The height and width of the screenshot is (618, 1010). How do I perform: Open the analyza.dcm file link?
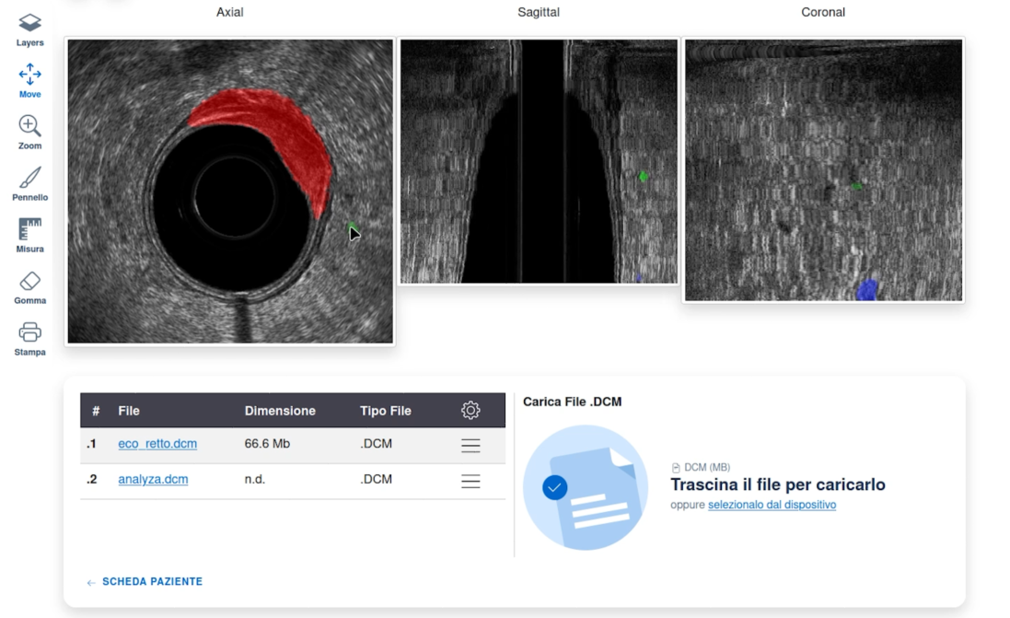coord(153,480)
